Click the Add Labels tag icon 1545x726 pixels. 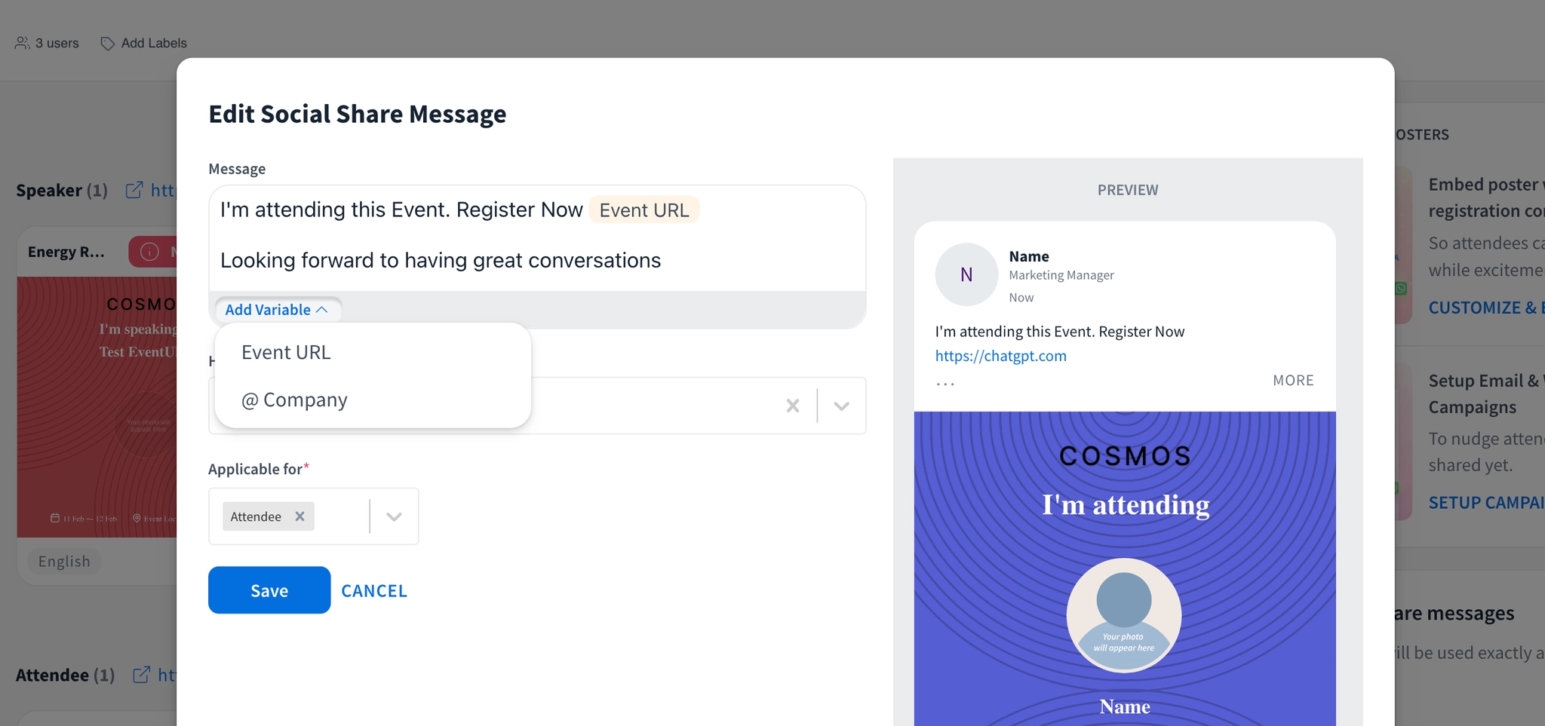(108, 44)
